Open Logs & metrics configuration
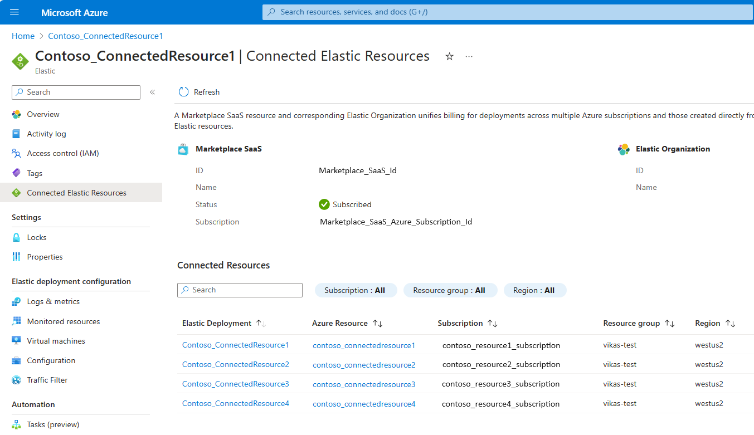 click(x=53, y=301)
